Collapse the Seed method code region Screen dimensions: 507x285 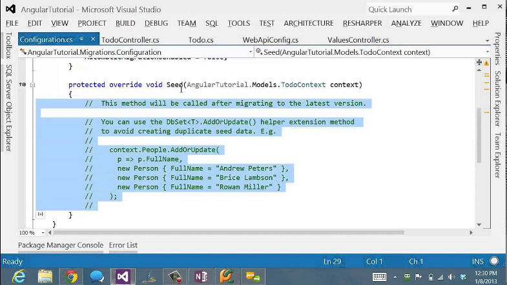tap(32, 85)
